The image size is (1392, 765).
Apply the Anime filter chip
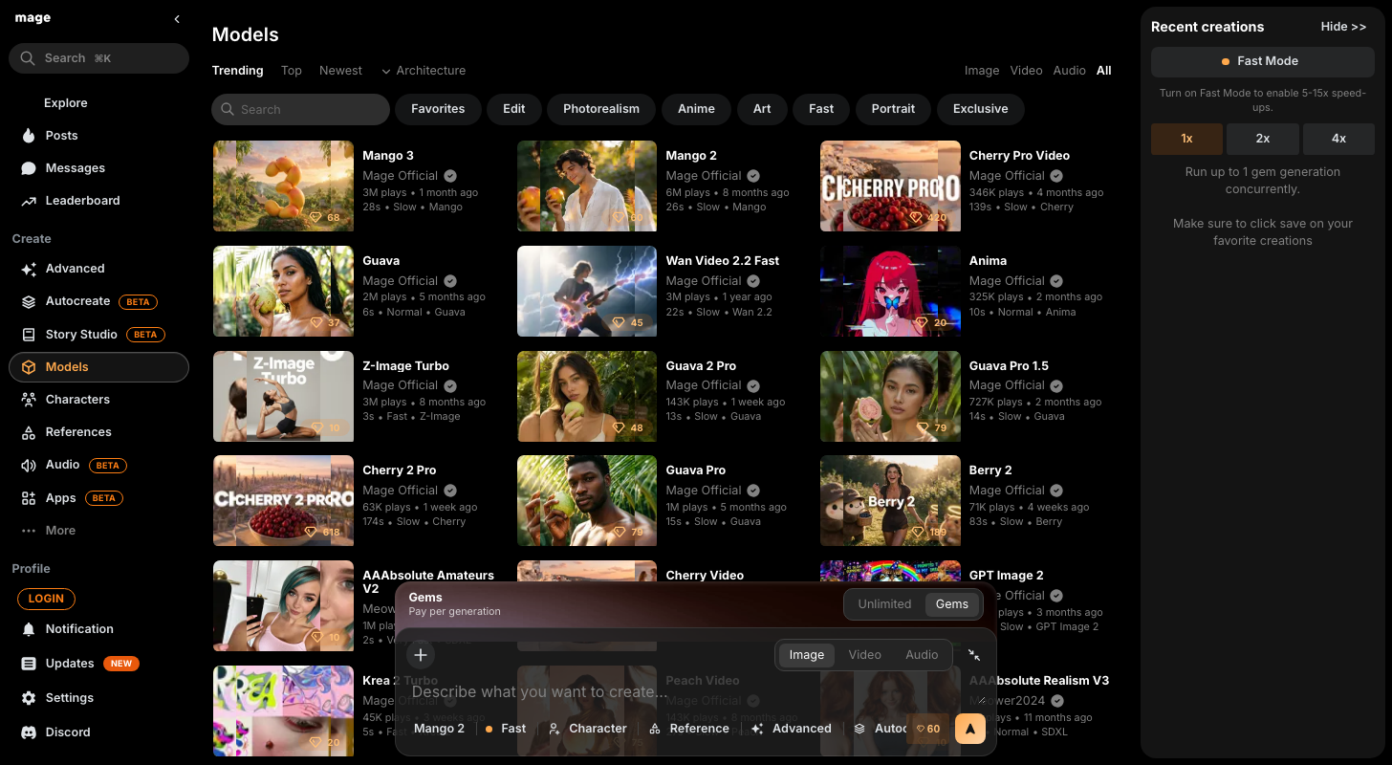coord(696,109)
